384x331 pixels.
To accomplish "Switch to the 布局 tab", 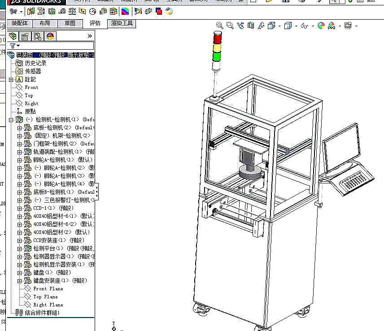I will (x=44, y=23).
